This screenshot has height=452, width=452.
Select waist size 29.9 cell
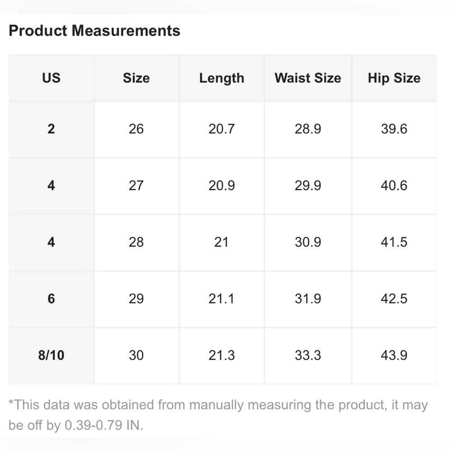308,186
